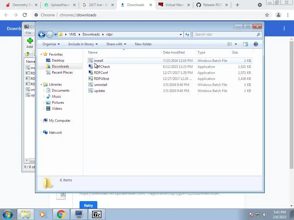Switch to the Virtual Machine browser tab
The height and width of the screenshot is (220, 294).
[x=174, y=5]
